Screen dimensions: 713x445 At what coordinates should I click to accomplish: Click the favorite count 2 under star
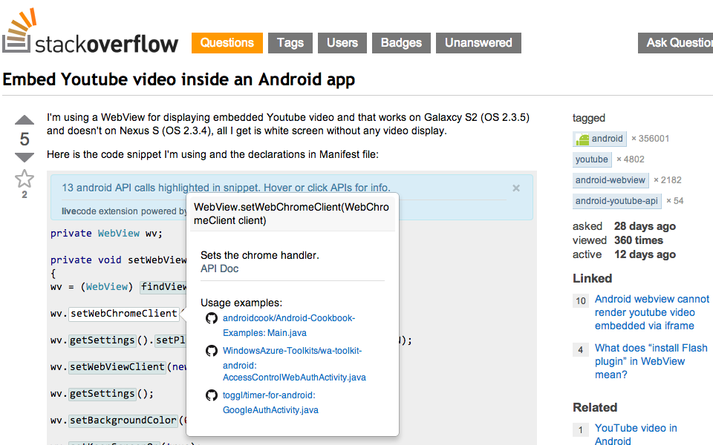[x=25, y=195]
